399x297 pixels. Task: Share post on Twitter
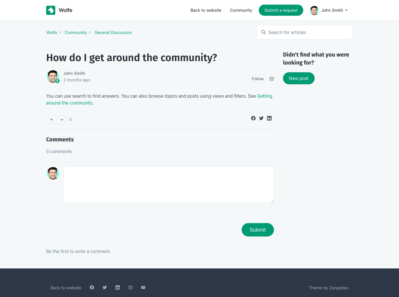click(x=261, y=118)
